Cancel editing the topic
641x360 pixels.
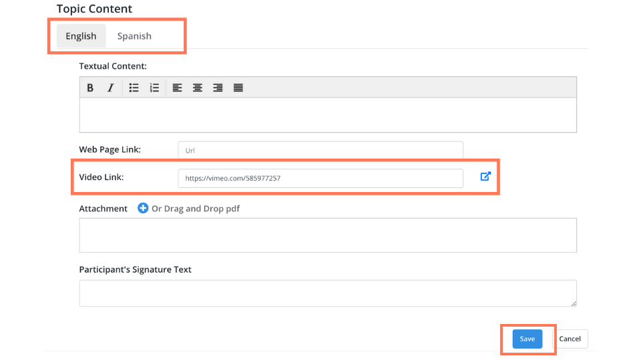(570, 339)
